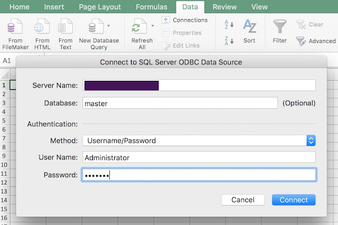Select row header 1
The height and width of the screenshot is (225, 338).
(x=4, y=85)
